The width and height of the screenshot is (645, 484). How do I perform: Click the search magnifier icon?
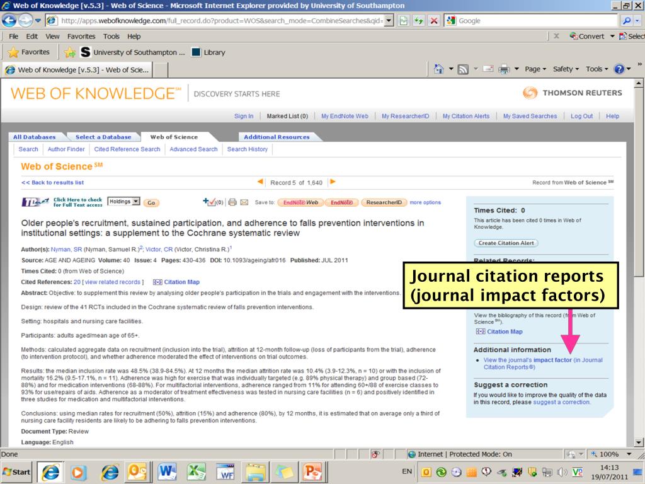coord(627,21)
